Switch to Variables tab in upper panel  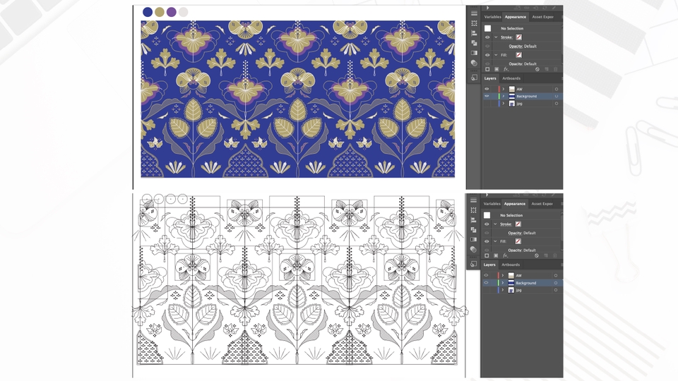(492, 16)
